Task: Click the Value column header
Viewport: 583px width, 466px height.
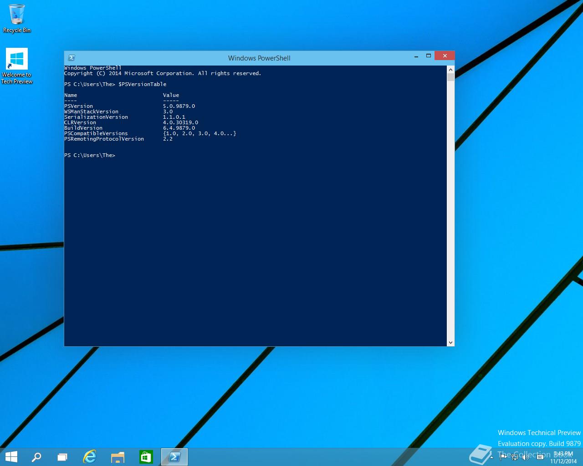Action: click(x=171, y=95)
